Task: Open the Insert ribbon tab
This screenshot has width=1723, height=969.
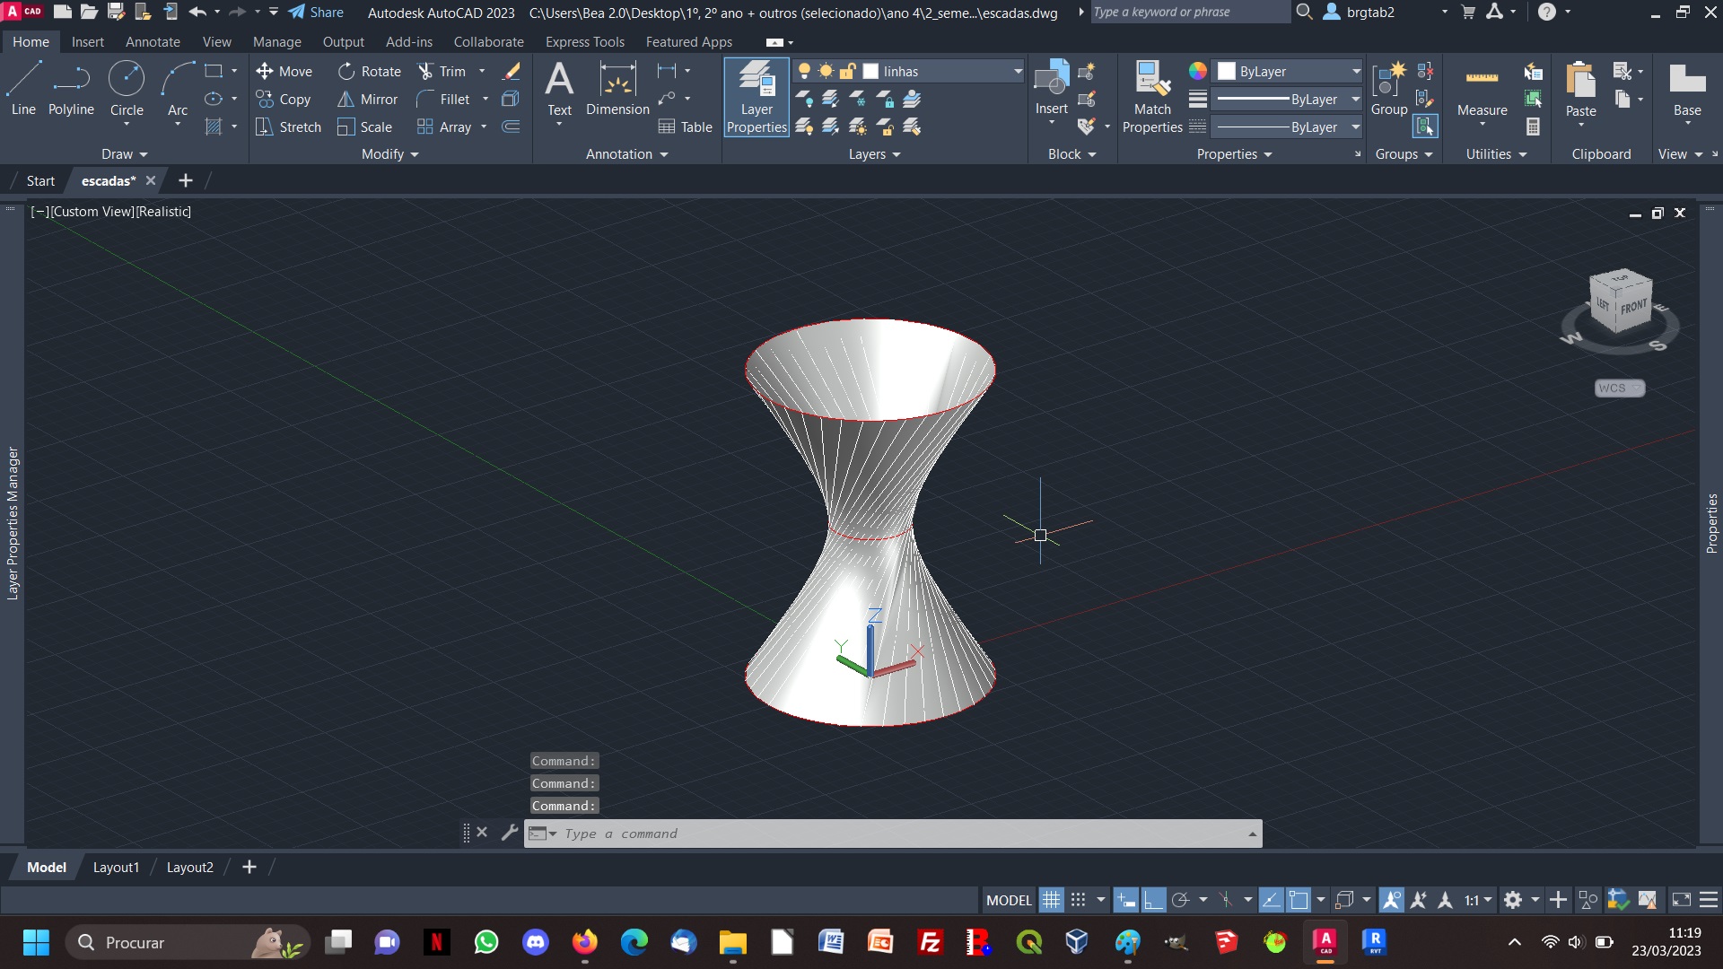Action: pyautogui.click(x=87, y=42)
